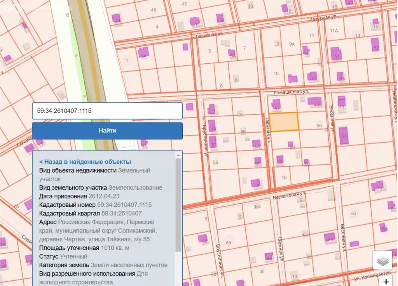Screen dimensions: 398x286
Task: Open the map layers switcher icon
Action: pos(382,260)
